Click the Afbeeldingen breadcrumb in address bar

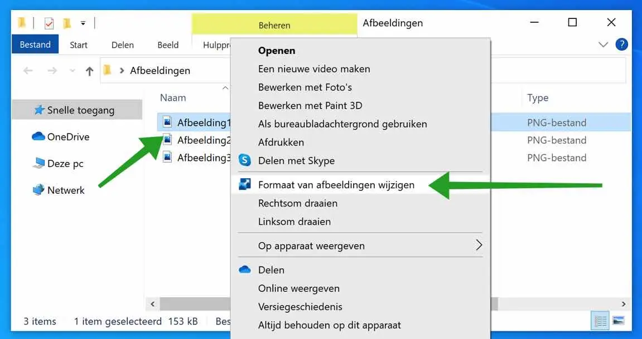[x=160, y=71]
